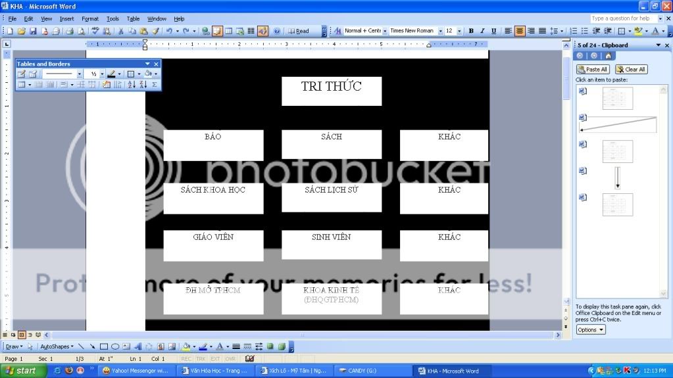Click the Clear All button

click(631, 69)
